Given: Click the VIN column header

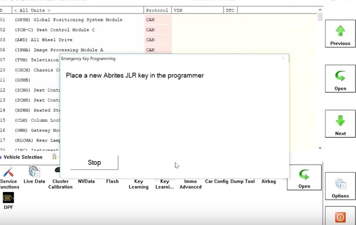Looking at the screenshot, I should pos(198,10).
